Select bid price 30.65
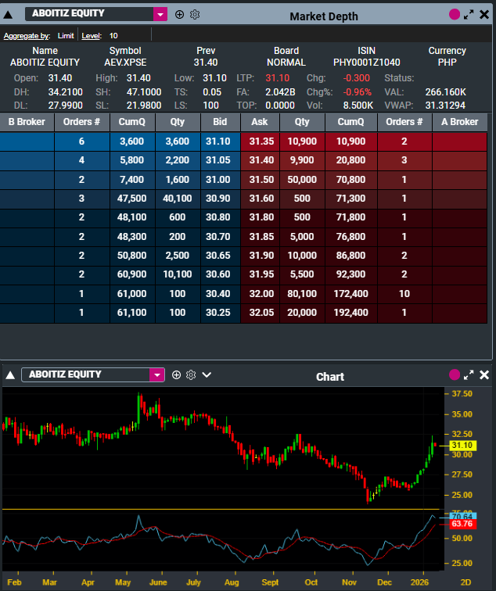 218,256
